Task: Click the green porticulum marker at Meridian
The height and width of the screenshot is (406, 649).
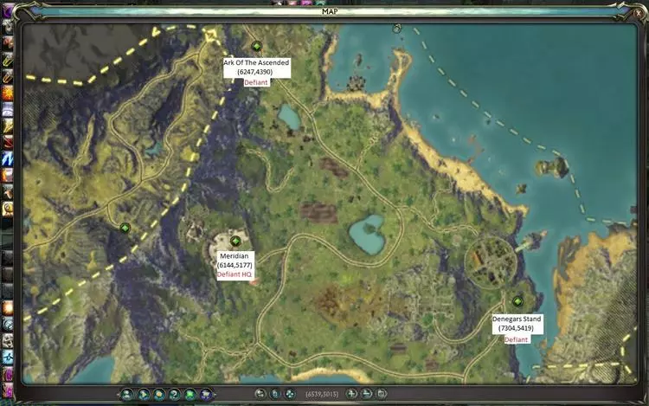Action: pyautogui.click(x=235, y=241)
